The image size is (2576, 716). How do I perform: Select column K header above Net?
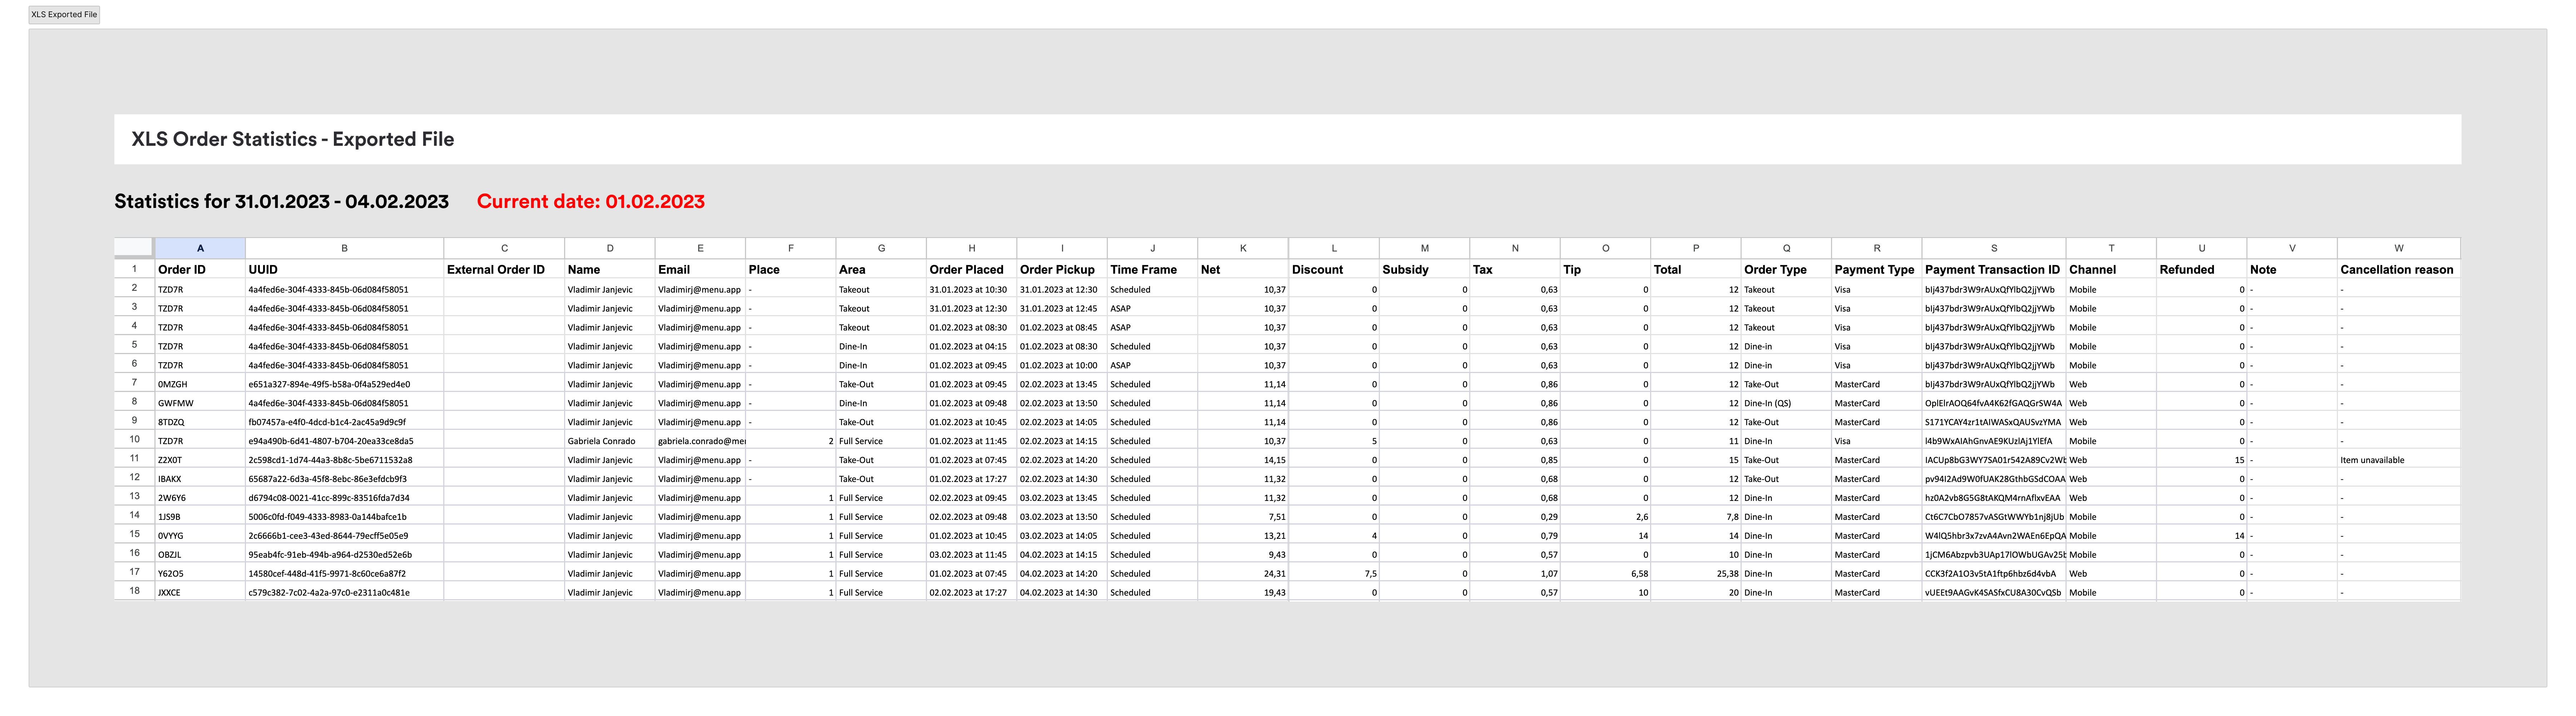point(1243,248)
